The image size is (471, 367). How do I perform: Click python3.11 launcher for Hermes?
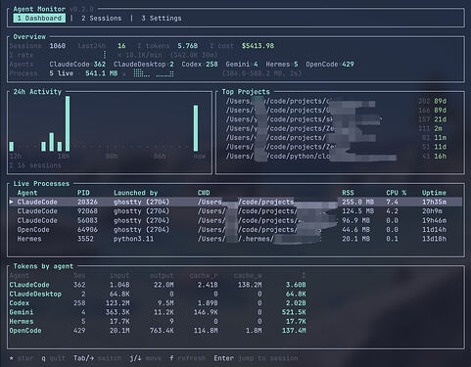click(133, 239)
